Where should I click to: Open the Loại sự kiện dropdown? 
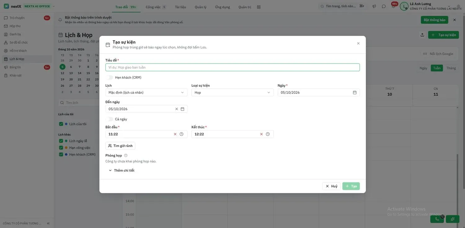[x=232, y=92]
